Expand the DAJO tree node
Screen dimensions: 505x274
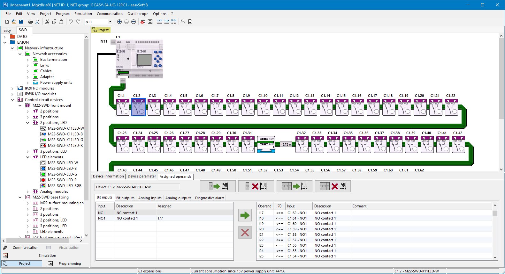pos(4,37)
